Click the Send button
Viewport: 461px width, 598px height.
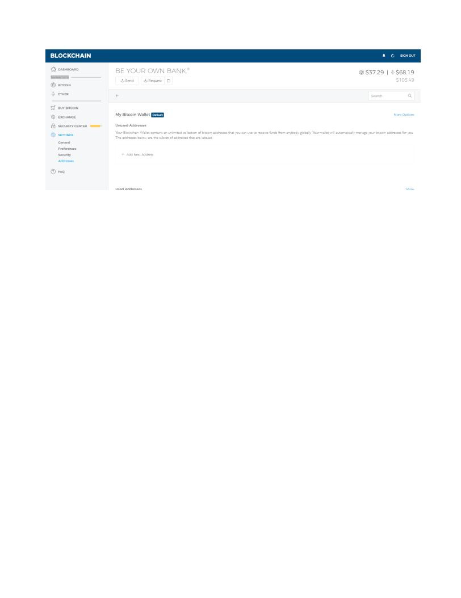point(127,81)
